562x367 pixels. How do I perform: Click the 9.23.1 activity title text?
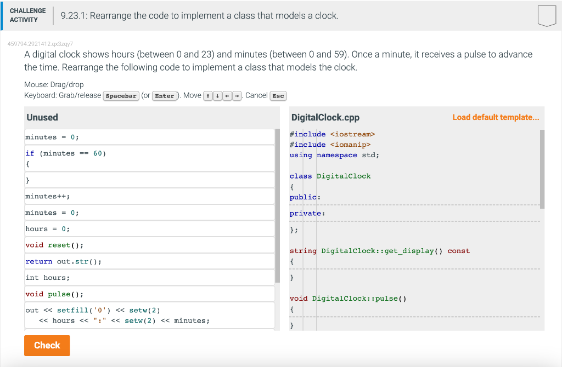(199, 16)
